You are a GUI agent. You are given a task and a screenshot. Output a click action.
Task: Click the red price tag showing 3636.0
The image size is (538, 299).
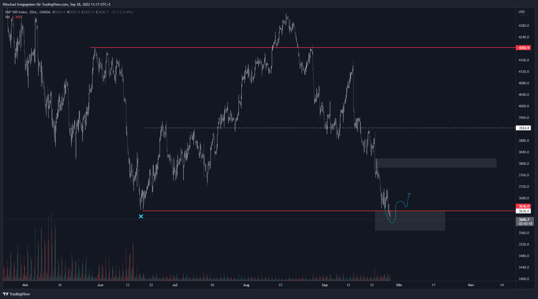point(524,206)
